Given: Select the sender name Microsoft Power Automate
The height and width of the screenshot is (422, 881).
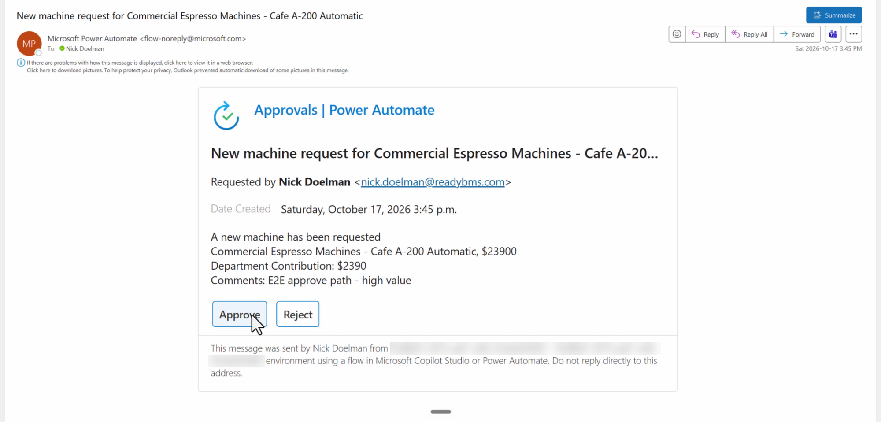Looking at the screenshot, I should (x=92, y=38).
